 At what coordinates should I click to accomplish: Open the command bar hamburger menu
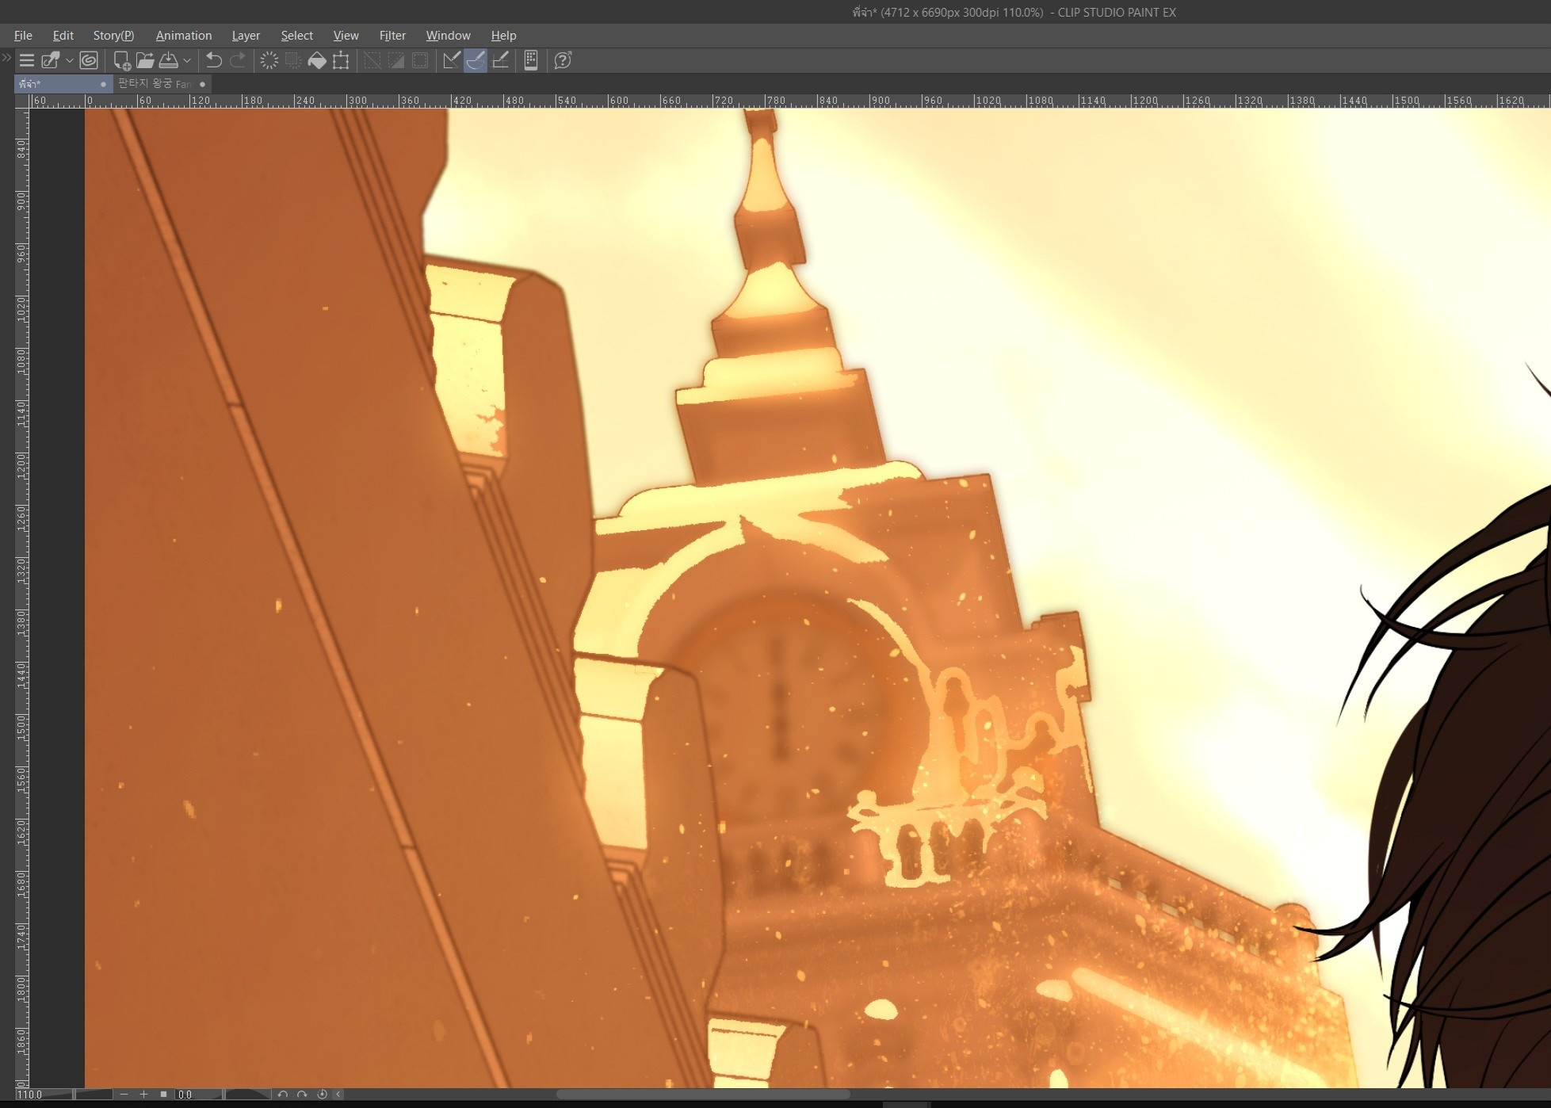pyautogui.click(x=26, y=60)
